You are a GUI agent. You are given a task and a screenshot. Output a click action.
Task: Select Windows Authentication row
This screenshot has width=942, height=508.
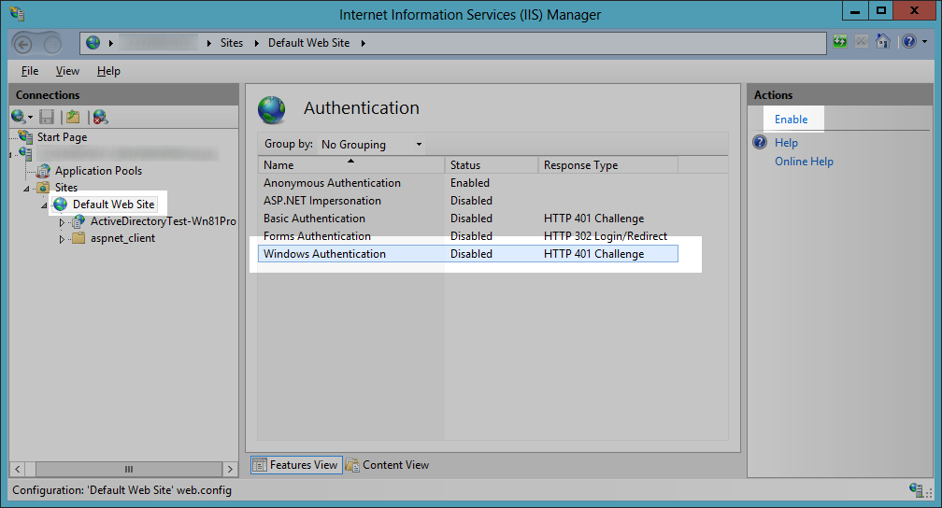(x=468, y=253)
